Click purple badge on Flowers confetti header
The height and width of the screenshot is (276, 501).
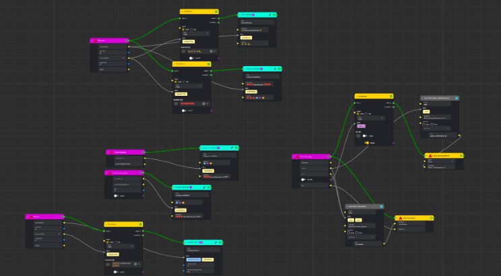click(x=218, y=148)
